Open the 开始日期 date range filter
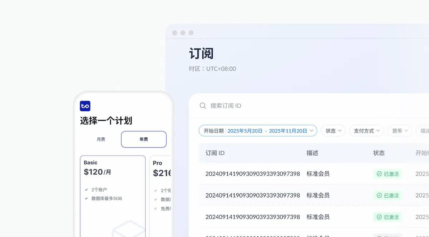 (258, 131)
